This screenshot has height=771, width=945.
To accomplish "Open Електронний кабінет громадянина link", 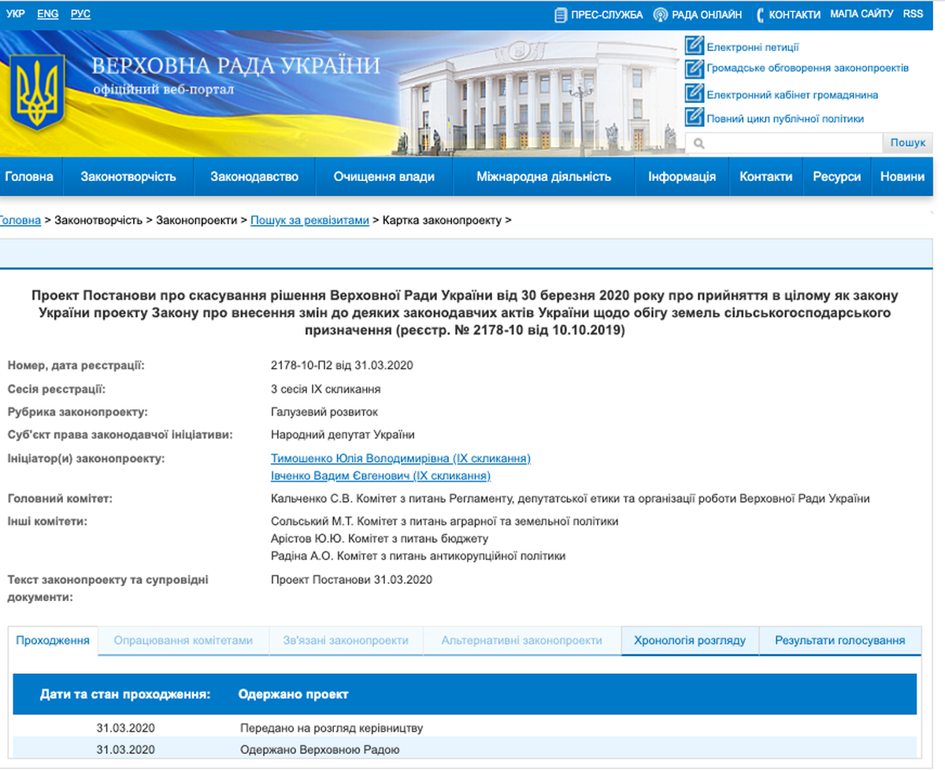I will tap(792, 95).
